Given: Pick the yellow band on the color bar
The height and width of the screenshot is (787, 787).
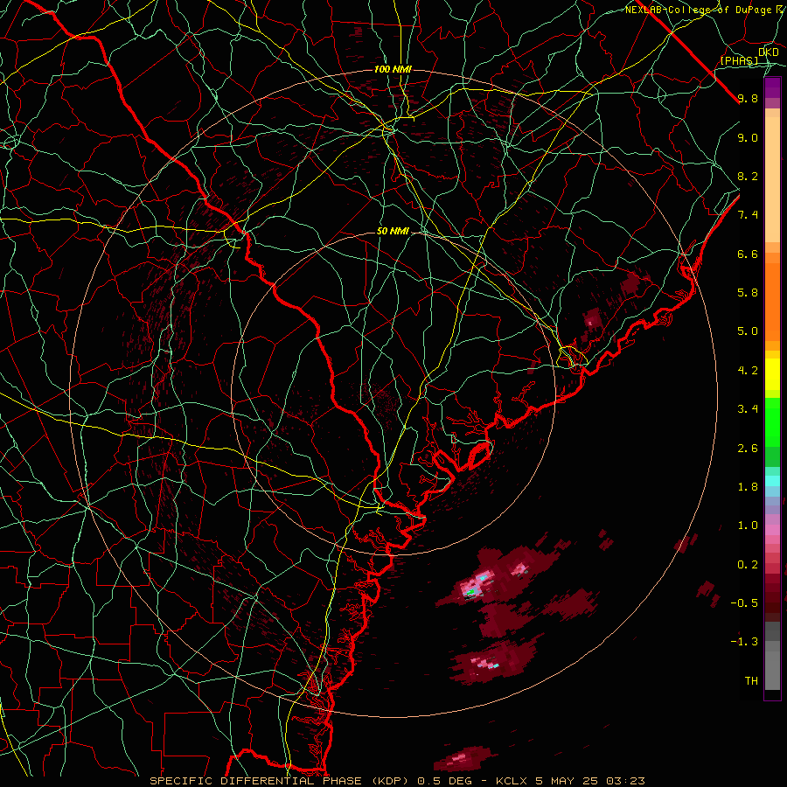Looking at the screenshot, I should (x=772, y=374).
